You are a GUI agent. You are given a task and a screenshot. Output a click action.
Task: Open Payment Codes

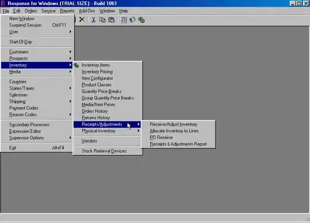37,108
